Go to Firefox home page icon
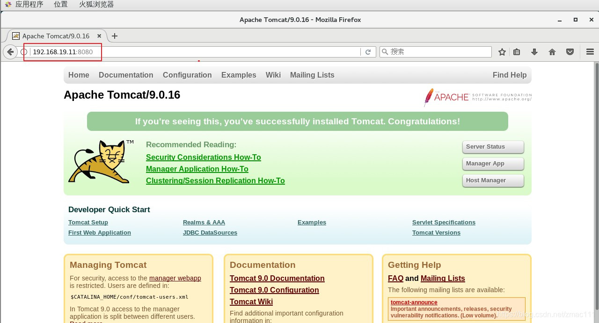 pos(552,52)
